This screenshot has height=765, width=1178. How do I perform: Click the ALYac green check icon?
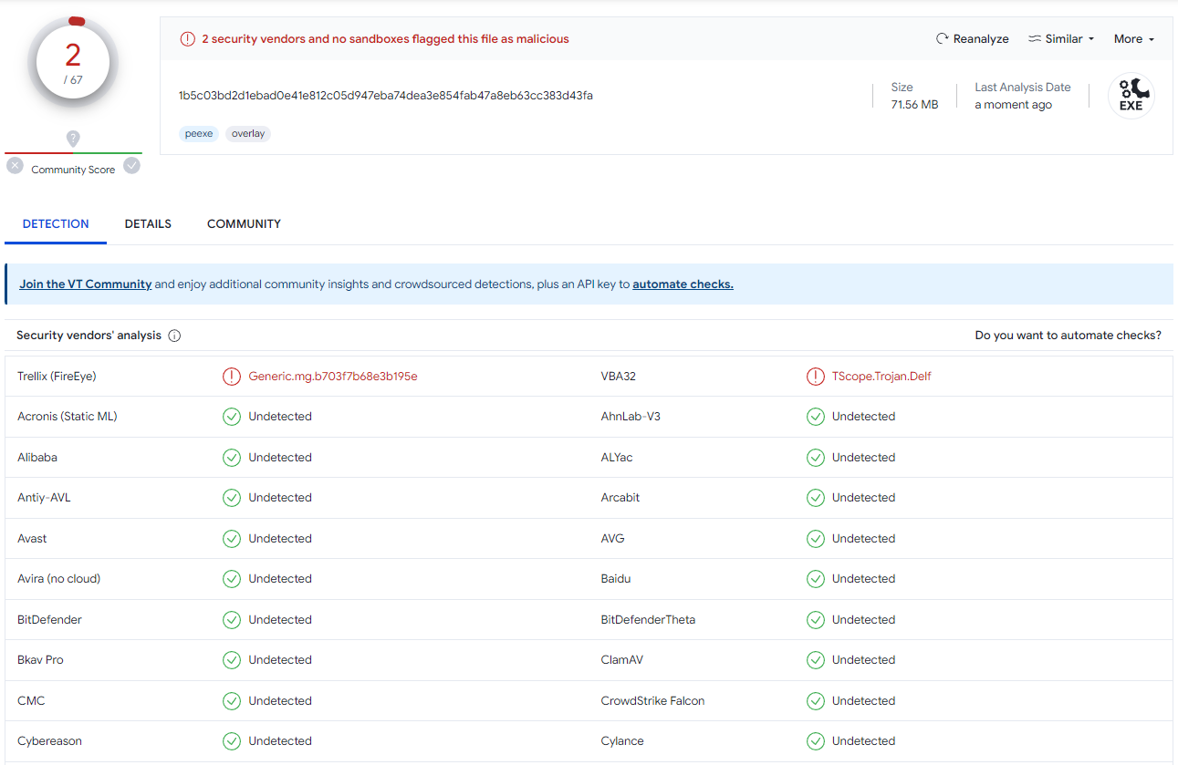click(x=815, y=458)
